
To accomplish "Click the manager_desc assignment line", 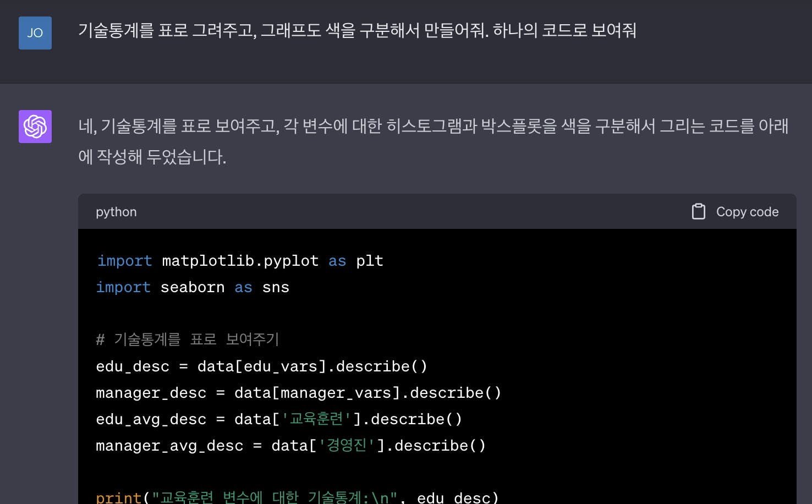I will 298,393.
